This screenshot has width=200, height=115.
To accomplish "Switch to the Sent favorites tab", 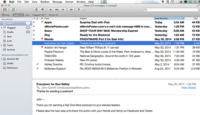I will [27, 15].
